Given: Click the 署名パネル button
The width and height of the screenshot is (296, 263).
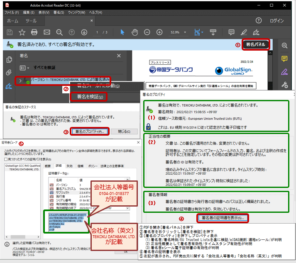Looking at the screenshot, I should tap(256, 44).
